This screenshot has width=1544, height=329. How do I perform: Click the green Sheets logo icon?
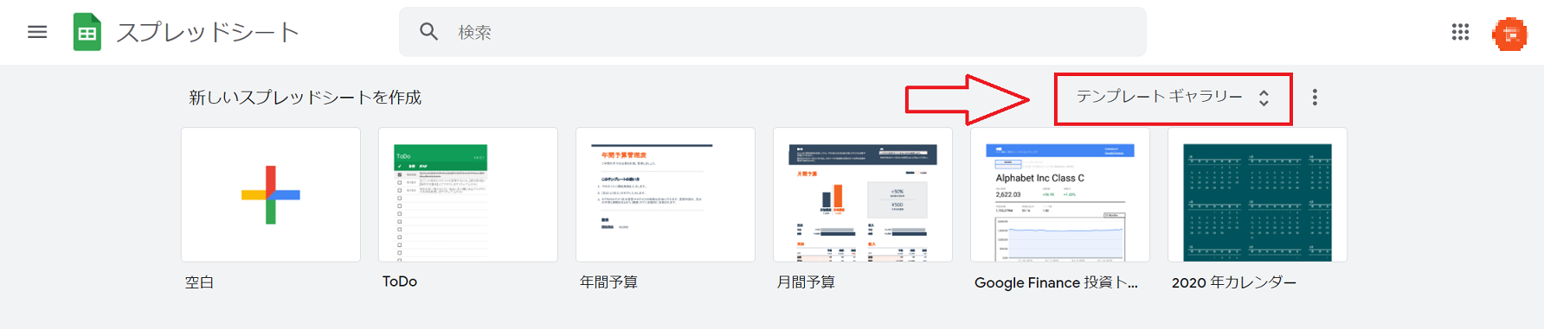point(87,32)
